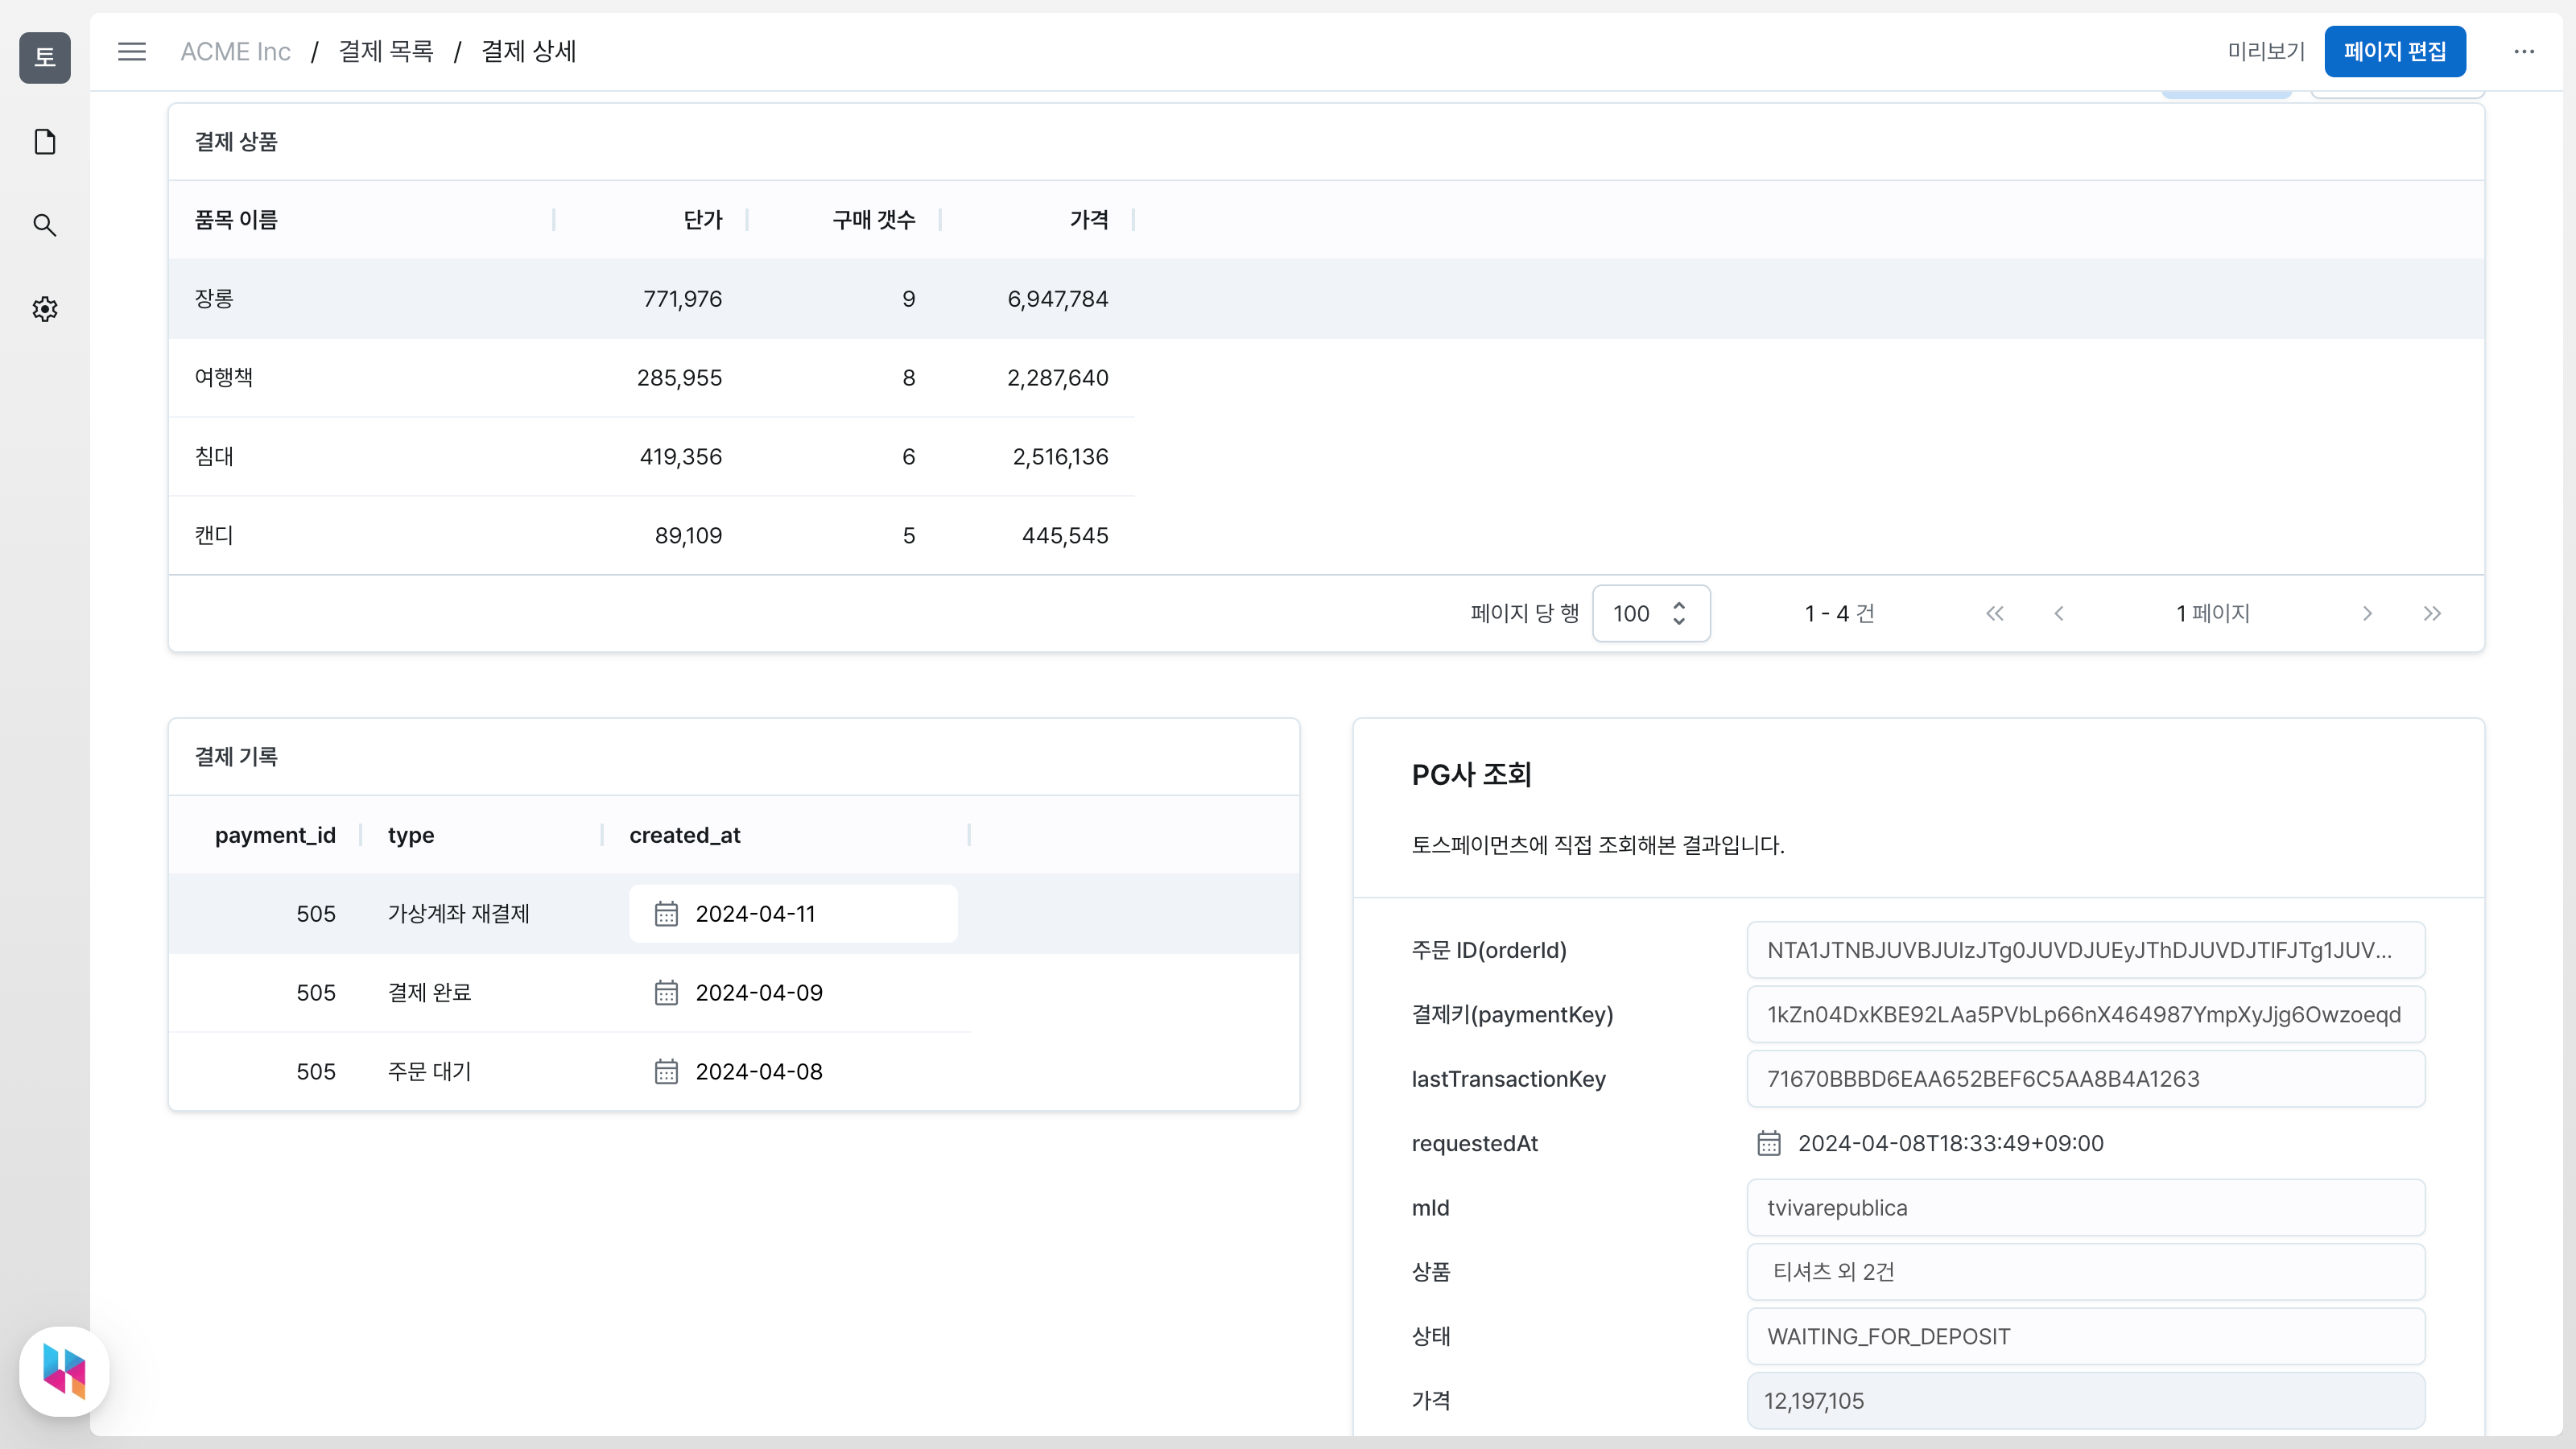Open the pages document icon in sidebar
The height and width of the screenshot is (1449, 2576).
(x=45, y=142)
